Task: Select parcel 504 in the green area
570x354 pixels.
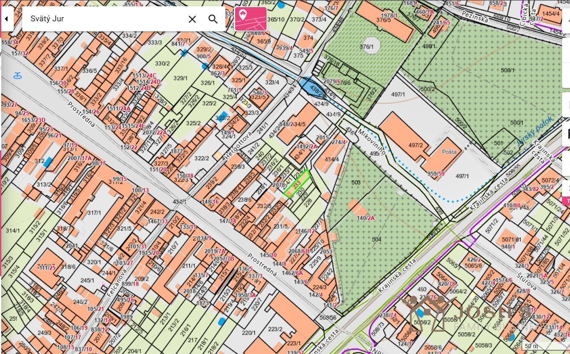Action: 376,239
